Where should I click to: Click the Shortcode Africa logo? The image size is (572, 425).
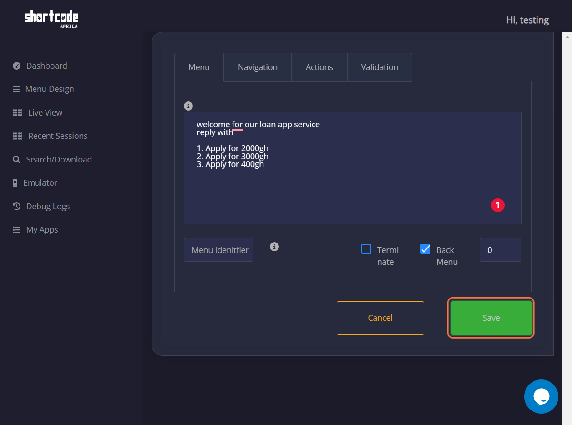coord(51,19)
